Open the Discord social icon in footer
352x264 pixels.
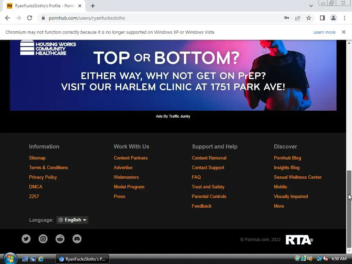[77, 239]
